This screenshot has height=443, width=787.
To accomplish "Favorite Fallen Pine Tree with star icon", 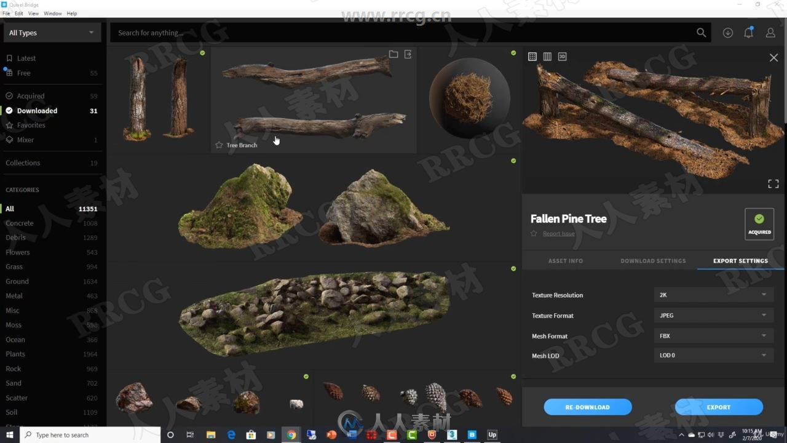I will click(x=534, y=234).
